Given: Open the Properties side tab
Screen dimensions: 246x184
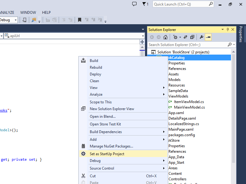Looking at the screenshot, I should [241, 34].
